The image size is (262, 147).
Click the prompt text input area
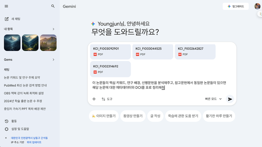161,85
